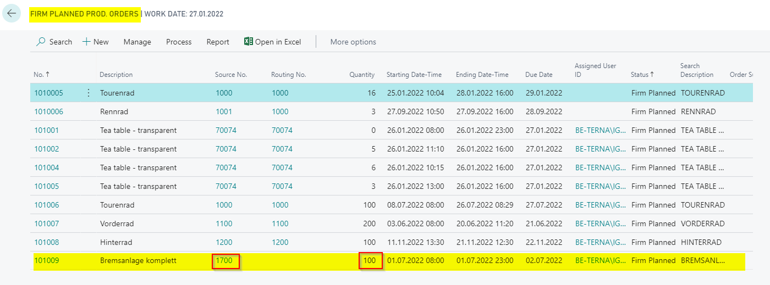Open the Manage menu
The height and width of the screenshot is (285, 770).
[137, 42]
